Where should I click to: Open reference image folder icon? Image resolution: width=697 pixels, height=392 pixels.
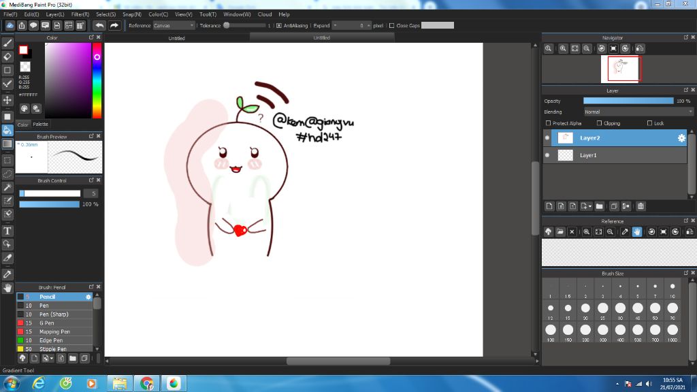click(x=560, y=232)
